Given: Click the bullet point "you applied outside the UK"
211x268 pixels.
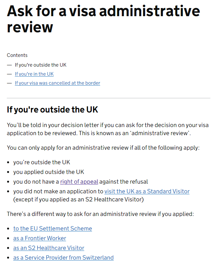Looking at the screenshot, I should pyautogui.click(x=49, y=172).
